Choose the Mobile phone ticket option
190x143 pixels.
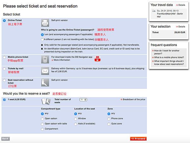tap(4, 57)
